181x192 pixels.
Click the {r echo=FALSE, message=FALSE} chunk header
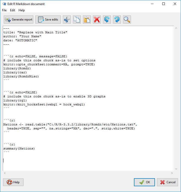35,57
